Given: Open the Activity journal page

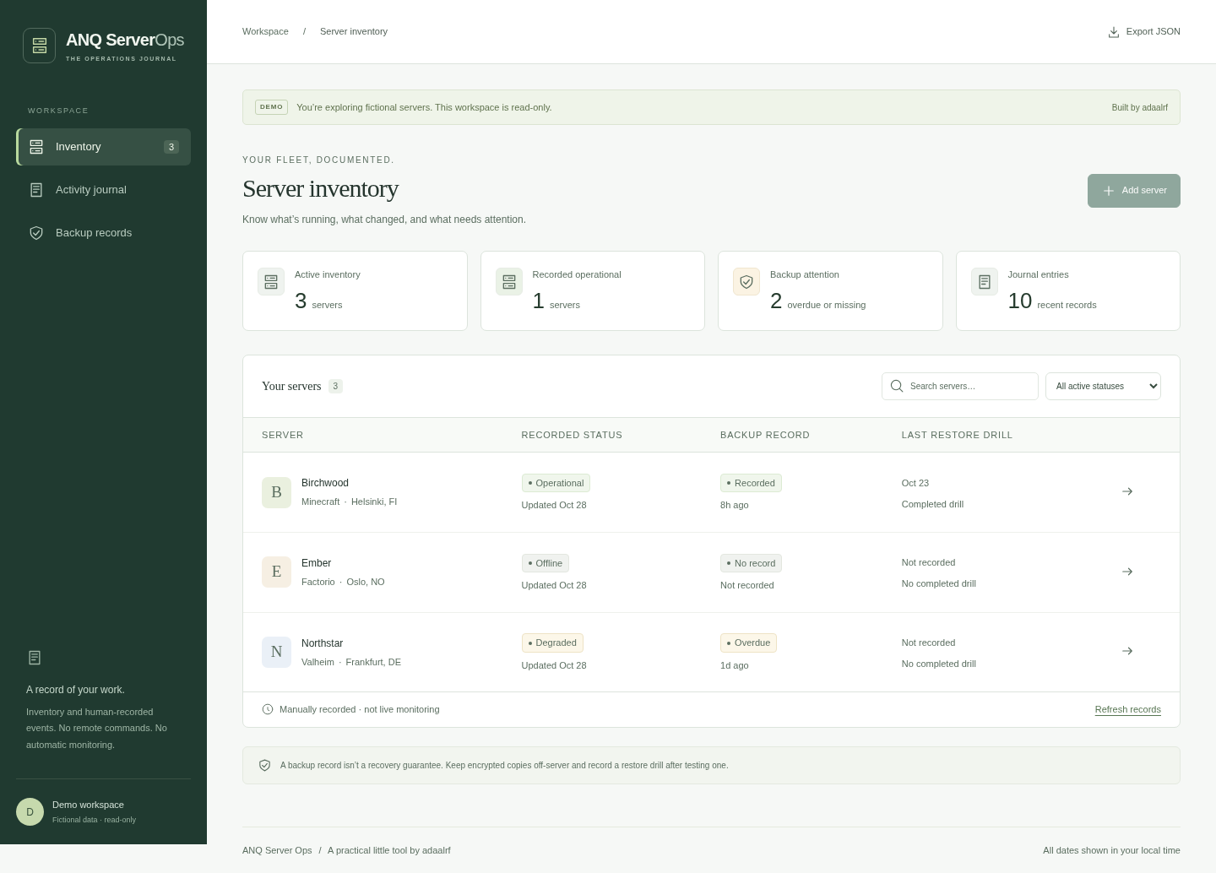Looking at the screenshot, I should tap(103, 190).
